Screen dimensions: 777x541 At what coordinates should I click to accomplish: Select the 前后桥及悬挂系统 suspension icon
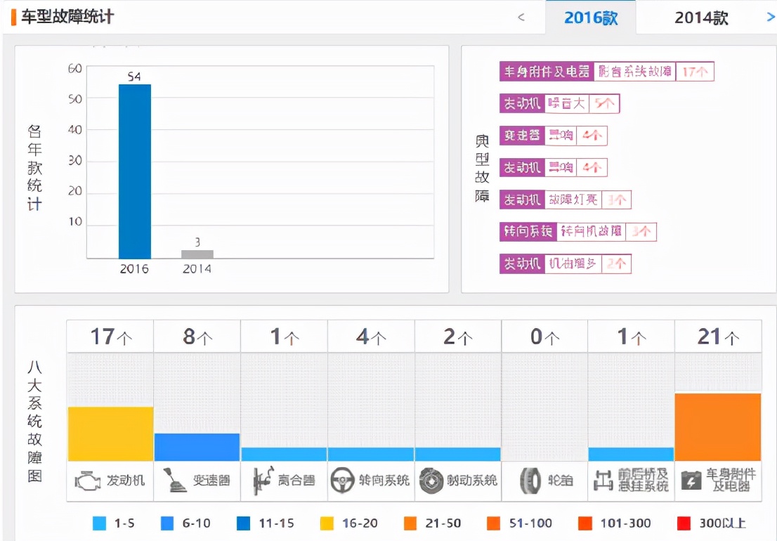pos(603,481)
